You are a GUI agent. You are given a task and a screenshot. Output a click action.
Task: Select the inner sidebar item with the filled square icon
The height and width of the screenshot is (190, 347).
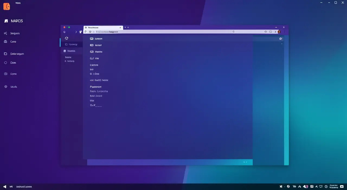72,51
